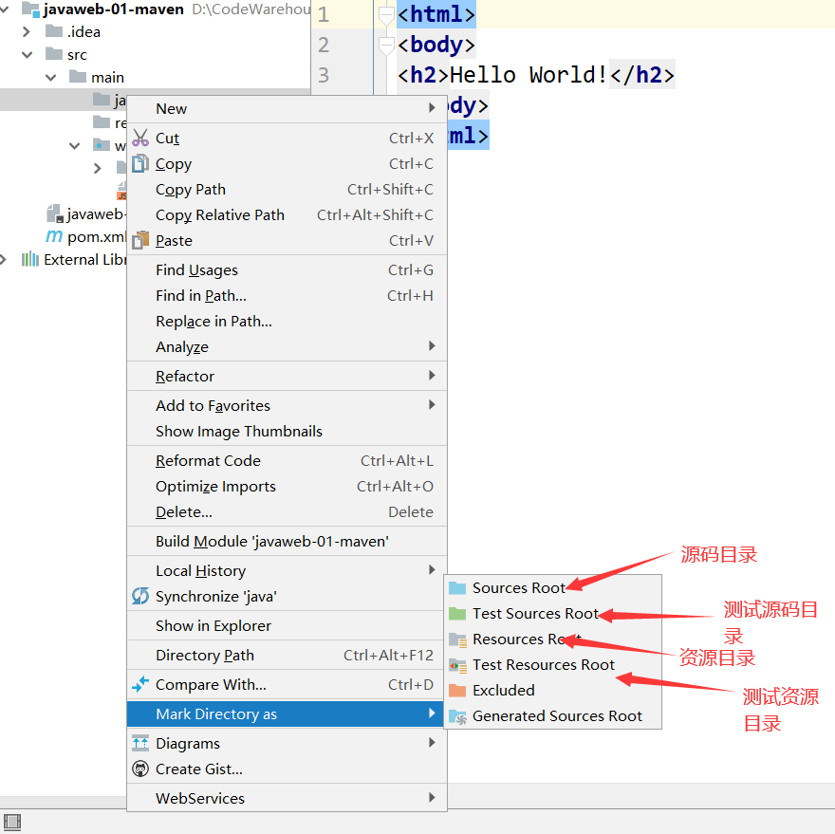835x834 pixels.
Task: Click the green Test Sources Root folder icon
Action: point(457,614)
